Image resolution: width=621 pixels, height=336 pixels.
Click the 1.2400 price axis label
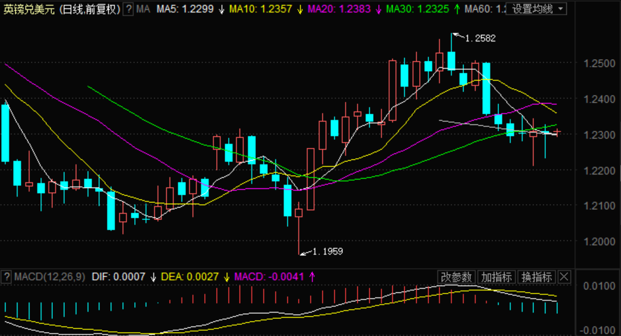[x=599, y=99]
